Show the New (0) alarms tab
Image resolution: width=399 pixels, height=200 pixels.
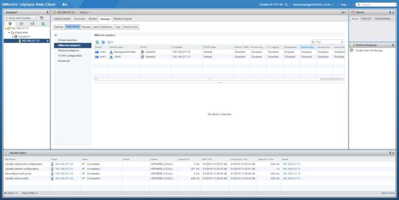coord(366,19)
